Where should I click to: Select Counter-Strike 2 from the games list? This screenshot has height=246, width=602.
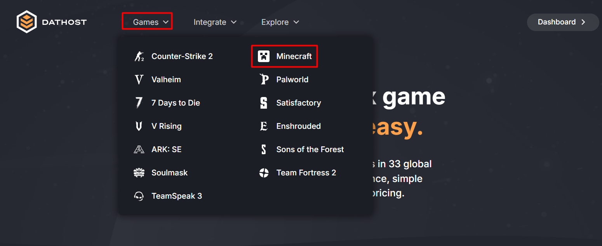tap(174, 56)
